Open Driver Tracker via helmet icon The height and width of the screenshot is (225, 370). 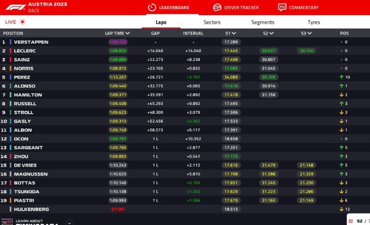[217, 8]
